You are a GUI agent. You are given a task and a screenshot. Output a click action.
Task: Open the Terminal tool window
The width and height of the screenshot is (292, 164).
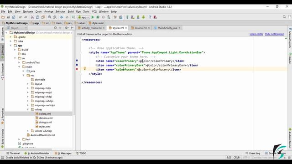coord(13,153)
